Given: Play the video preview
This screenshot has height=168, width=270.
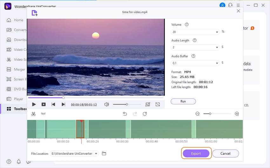Looking at the screenshot, I should (x=34, y=104).
